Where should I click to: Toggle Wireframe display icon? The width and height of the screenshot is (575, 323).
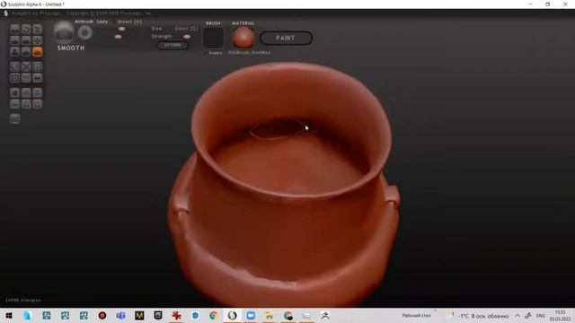pos(26,78)
